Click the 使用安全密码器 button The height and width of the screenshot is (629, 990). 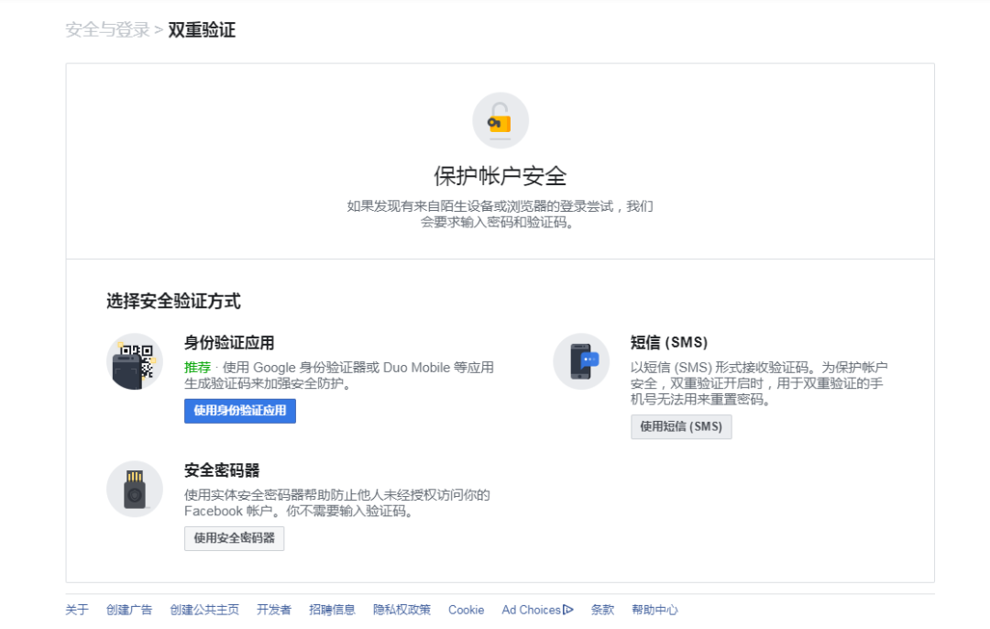(x=234, y=538)
